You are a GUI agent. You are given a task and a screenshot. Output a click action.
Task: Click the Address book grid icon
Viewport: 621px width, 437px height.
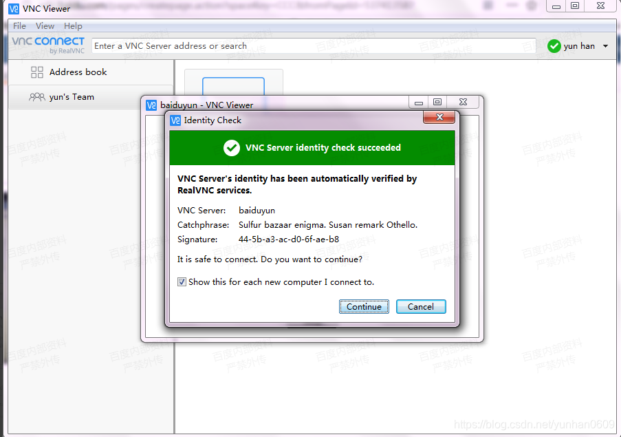point(37,72)
